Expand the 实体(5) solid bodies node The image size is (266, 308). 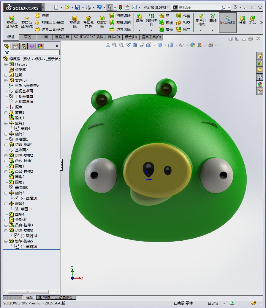6,80
